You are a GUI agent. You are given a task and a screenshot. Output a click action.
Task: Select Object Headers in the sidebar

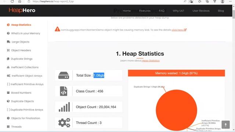21,50
